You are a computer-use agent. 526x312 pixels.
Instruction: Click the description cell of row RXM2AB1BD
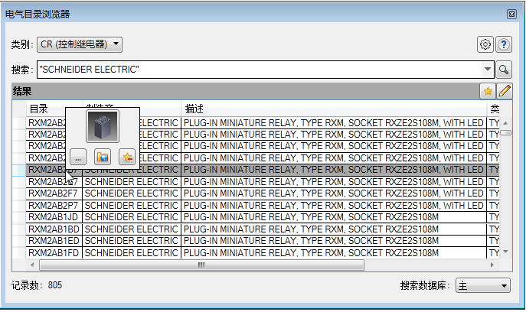[334, 229]
